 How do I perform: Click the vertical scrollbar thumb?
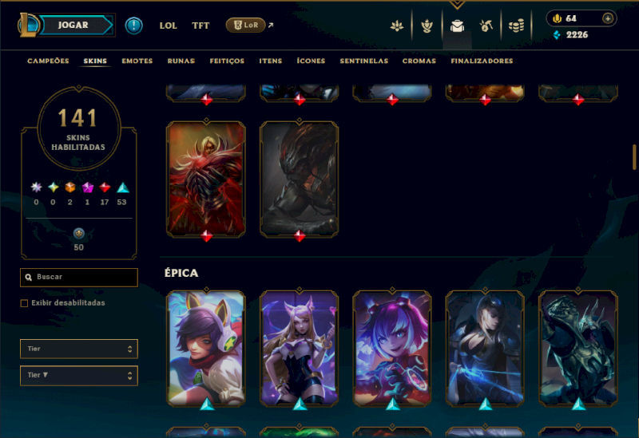634,156
